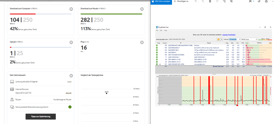Select the fritz.box hop row name
Image resolution: width=274 pixels, height=124 pixels.
pos(197,45)
